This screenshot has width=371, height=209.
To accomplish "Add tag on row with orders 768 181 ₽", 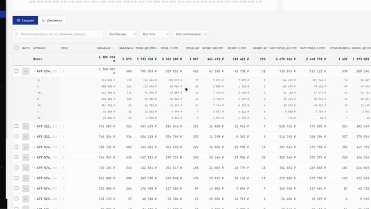I will point(63,147).
